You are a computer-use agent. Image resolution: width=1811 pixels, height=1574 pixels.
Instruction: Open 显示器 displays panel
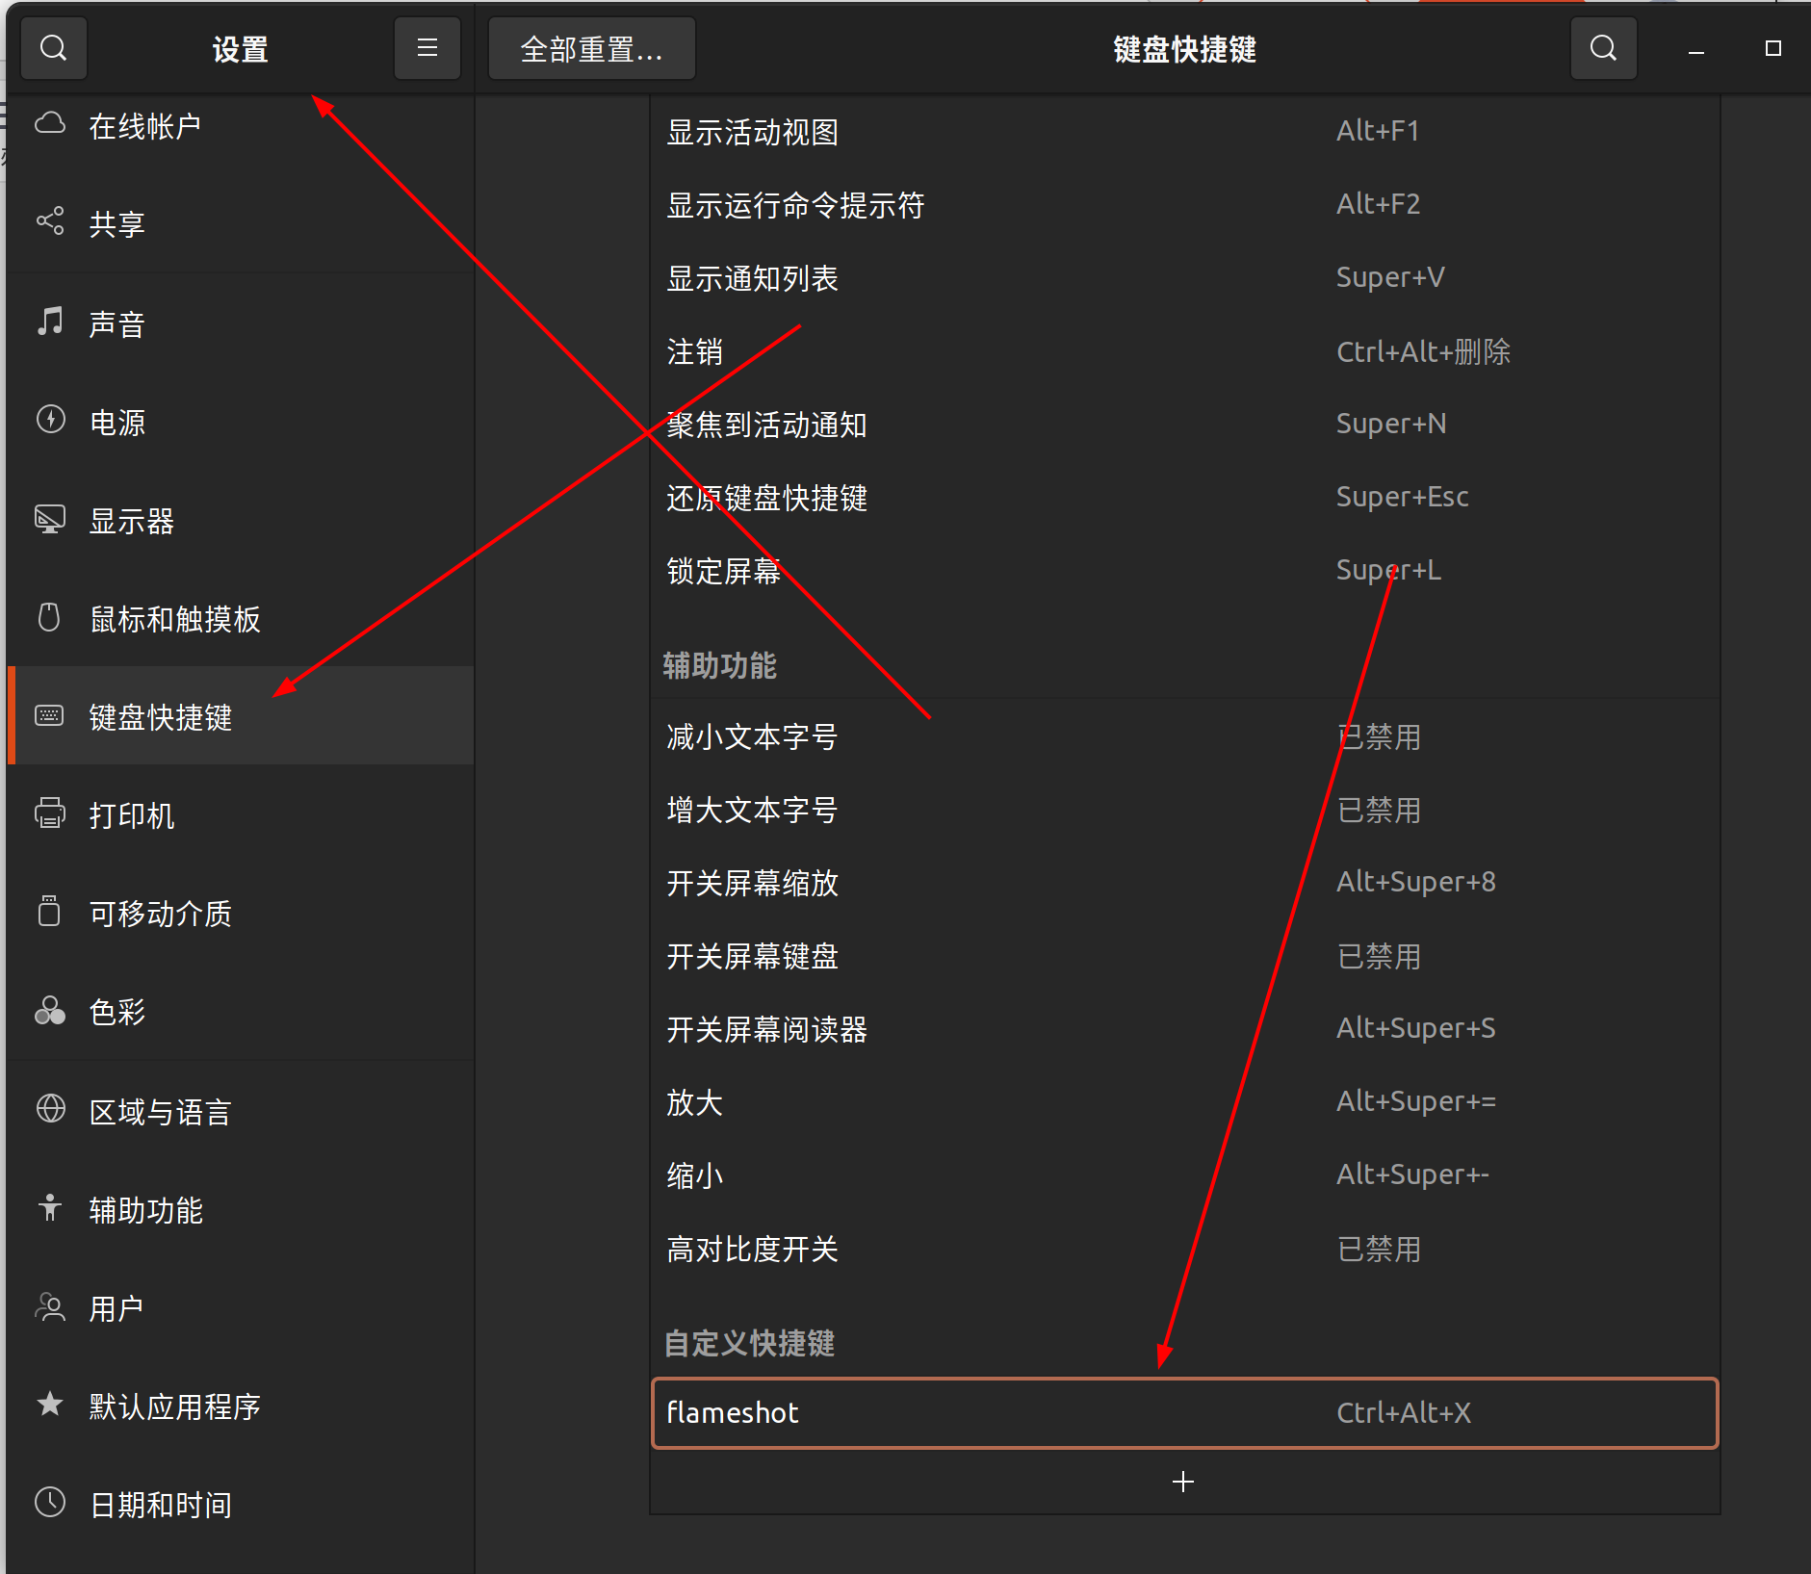[240, 521]
